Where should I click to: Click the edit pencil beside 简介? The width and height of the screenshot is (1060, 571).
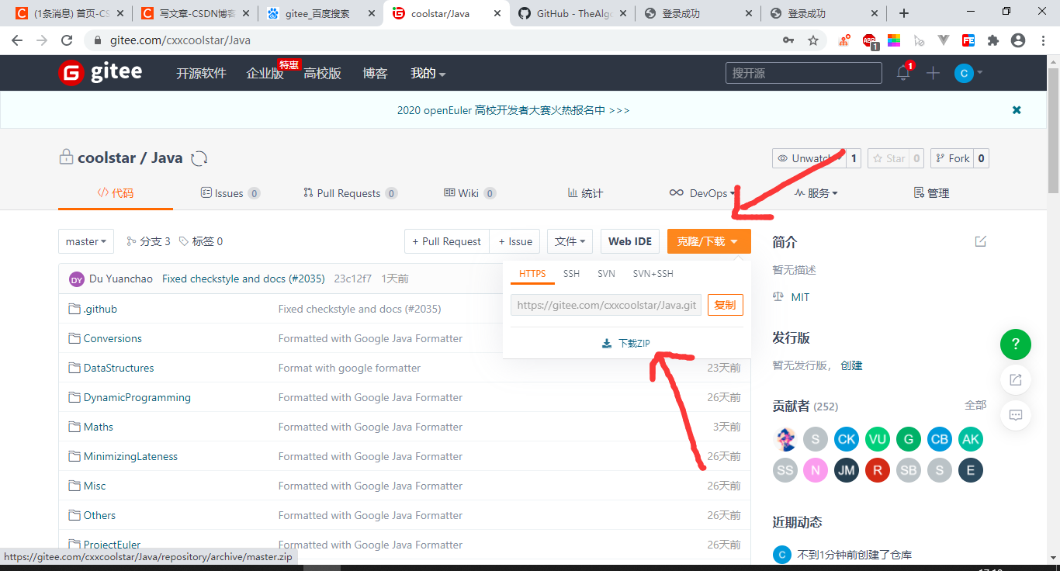click(x=980, y=241)
